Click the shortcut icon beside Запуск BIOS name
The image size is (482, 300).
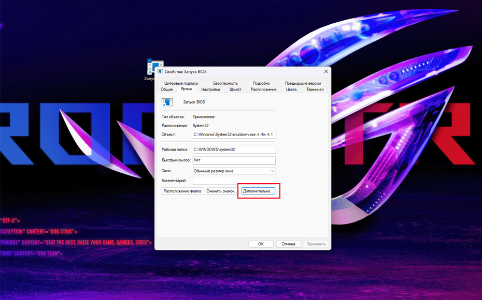click(167, 102)
